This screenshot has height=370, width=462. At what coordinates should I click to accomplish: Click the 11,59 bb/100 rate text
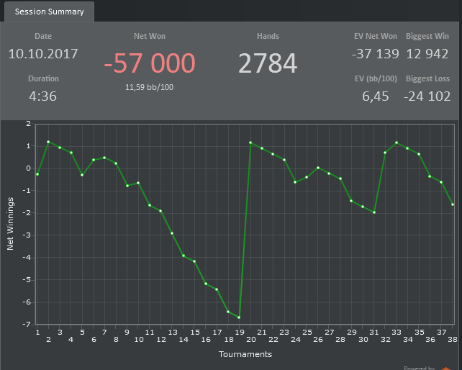(150, 87)
